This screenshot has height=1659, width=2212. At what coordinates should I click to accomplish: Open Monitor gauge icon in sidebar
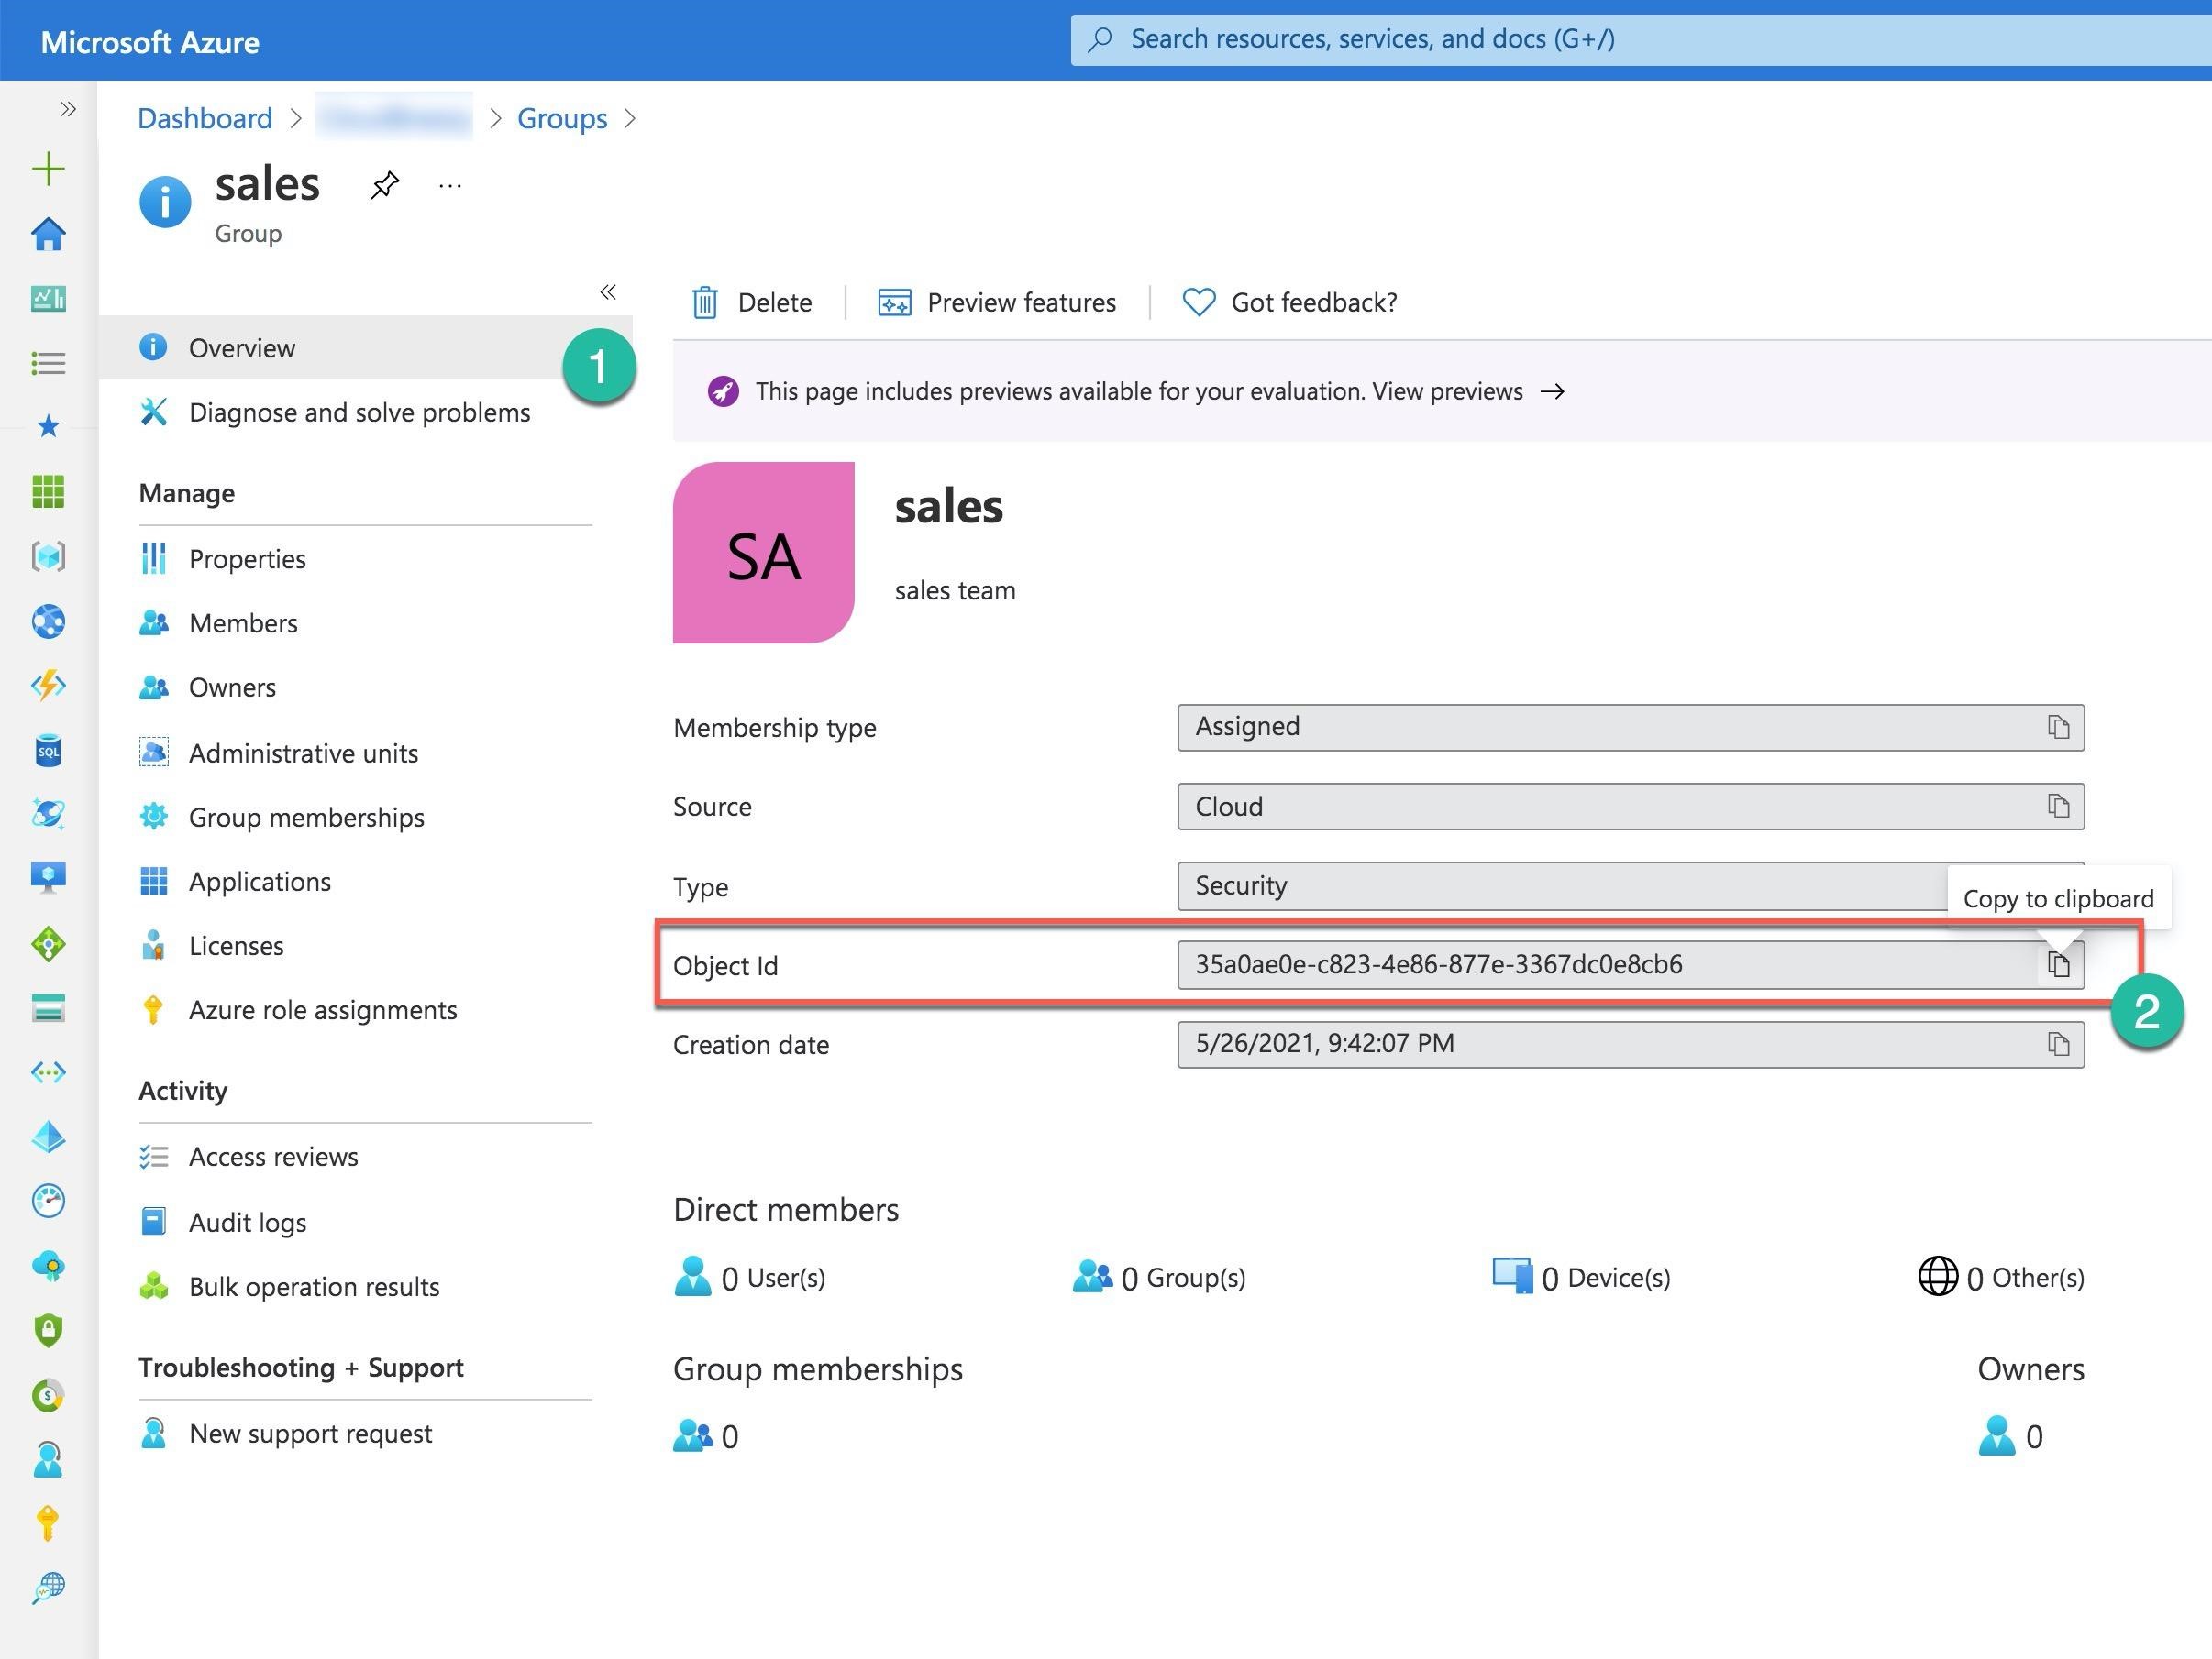pyautogui.click(x=48, y=1201)
